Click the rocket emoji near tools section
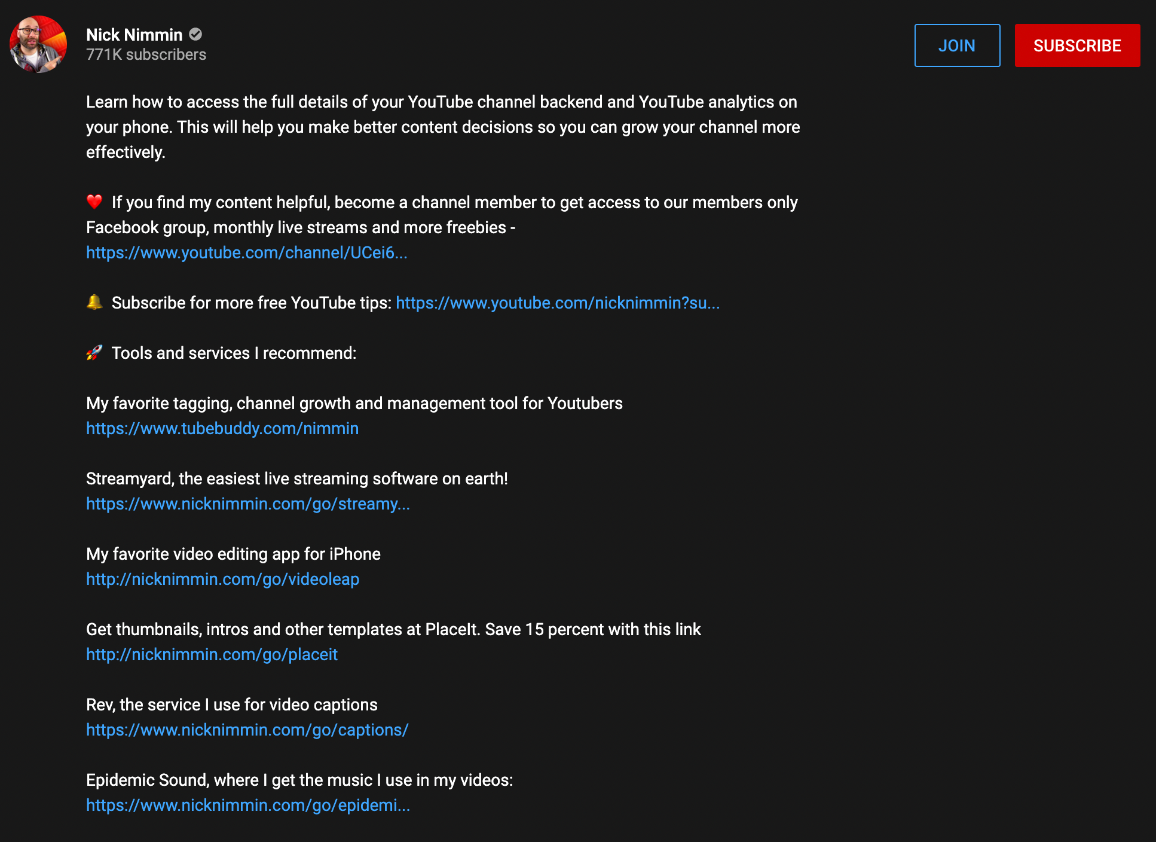This screenshot has width=1156, height=842. 94,353
